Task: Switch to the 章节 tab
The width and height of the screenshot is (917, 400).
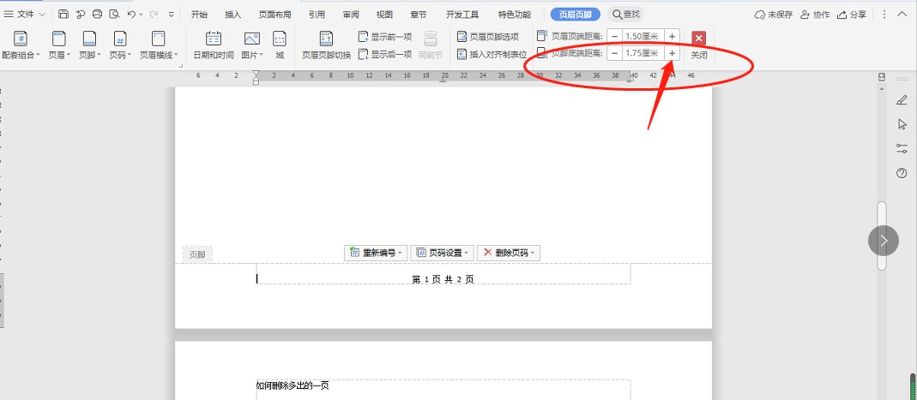Action: coord(418,15)
